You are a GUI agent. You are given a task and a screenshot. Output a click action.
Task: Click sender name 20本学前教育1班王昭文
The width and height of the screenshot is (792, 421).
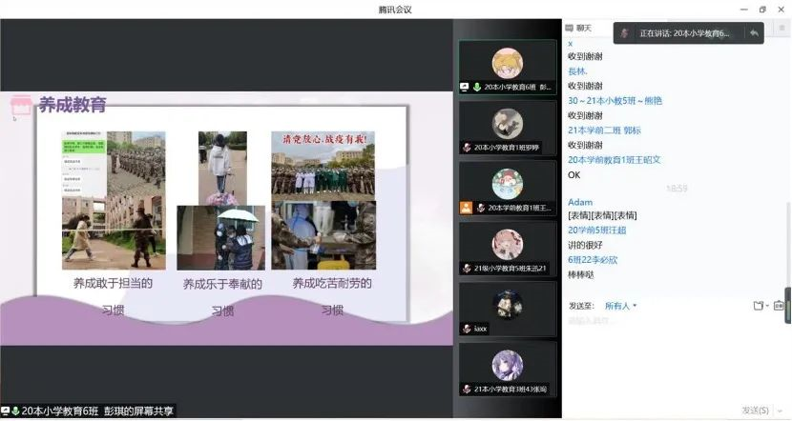pos(615,160)
